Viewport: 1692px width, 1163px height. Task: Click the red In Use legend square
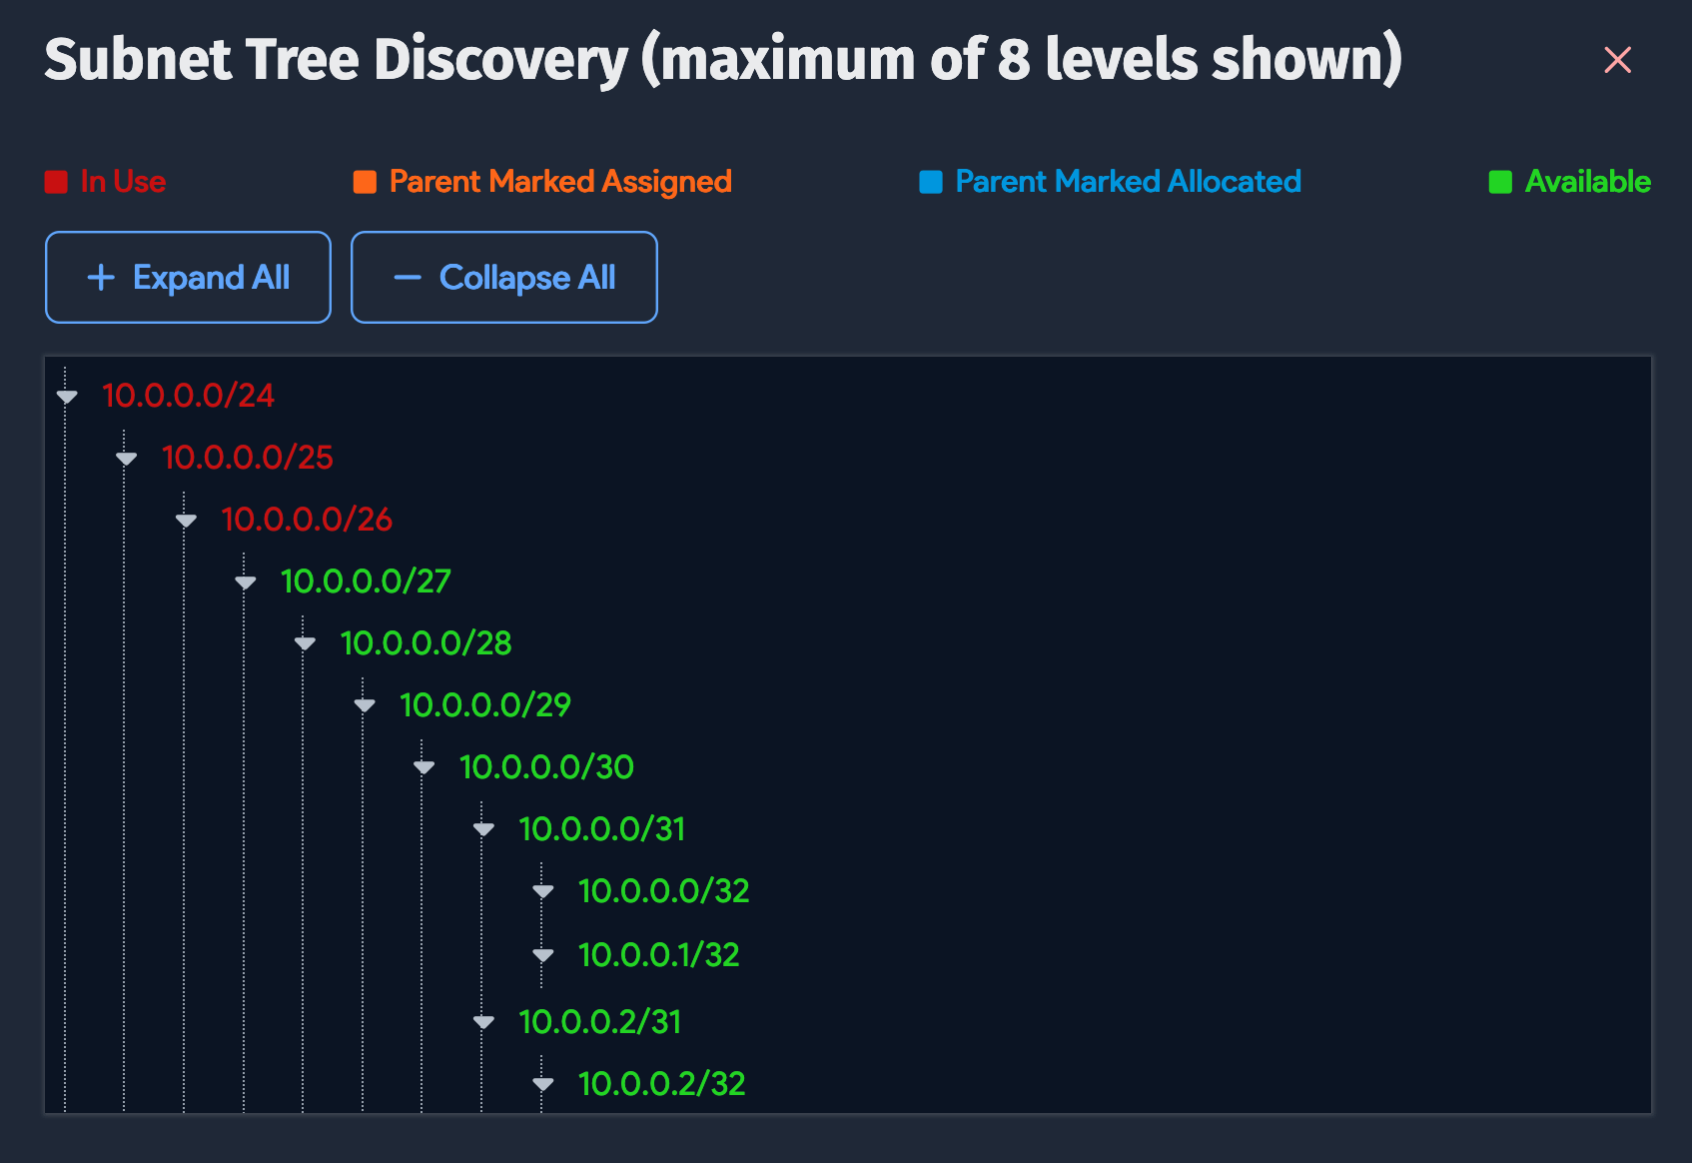click(x=56, y=182)
